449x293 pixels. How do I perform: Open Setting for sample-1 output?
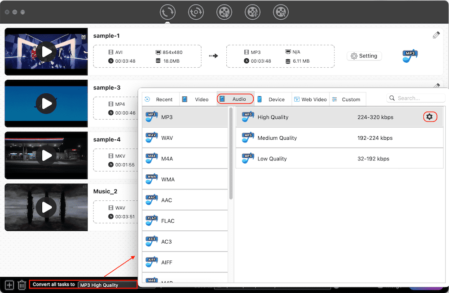point(364,56)
